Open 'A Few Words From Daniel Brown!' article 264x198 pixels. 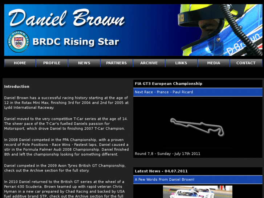point(198,179)
